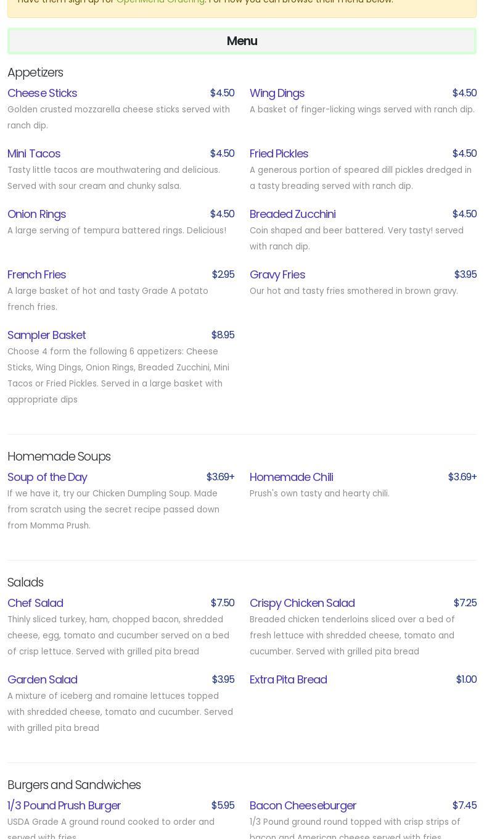
Task: Open Onion Rings menu entry
Action: (36, 214)
